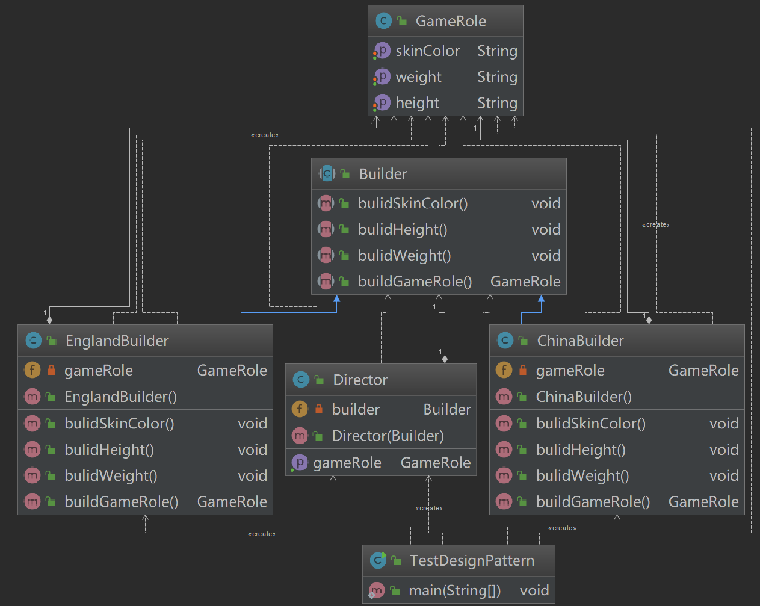Screen dimensions: 760x606
Task: Click String type of skinColor property
Action: (x=497, y=51)
